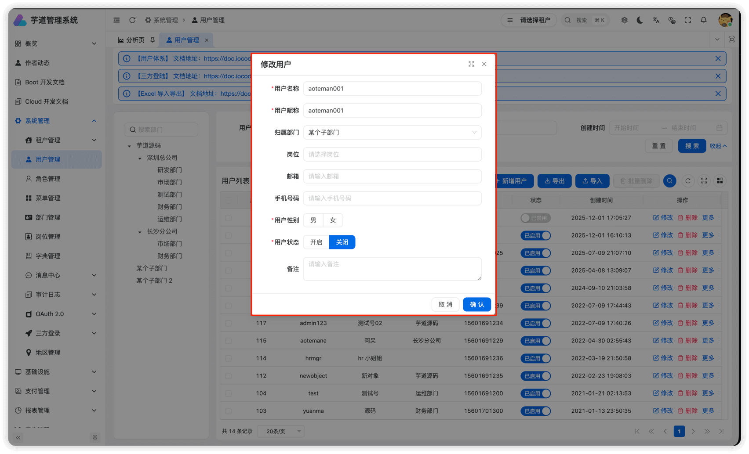Toggle the status switch in the 2025-12-01 17:05:27 row
Screen dimensions: 749x454
[x=535, y=218]
